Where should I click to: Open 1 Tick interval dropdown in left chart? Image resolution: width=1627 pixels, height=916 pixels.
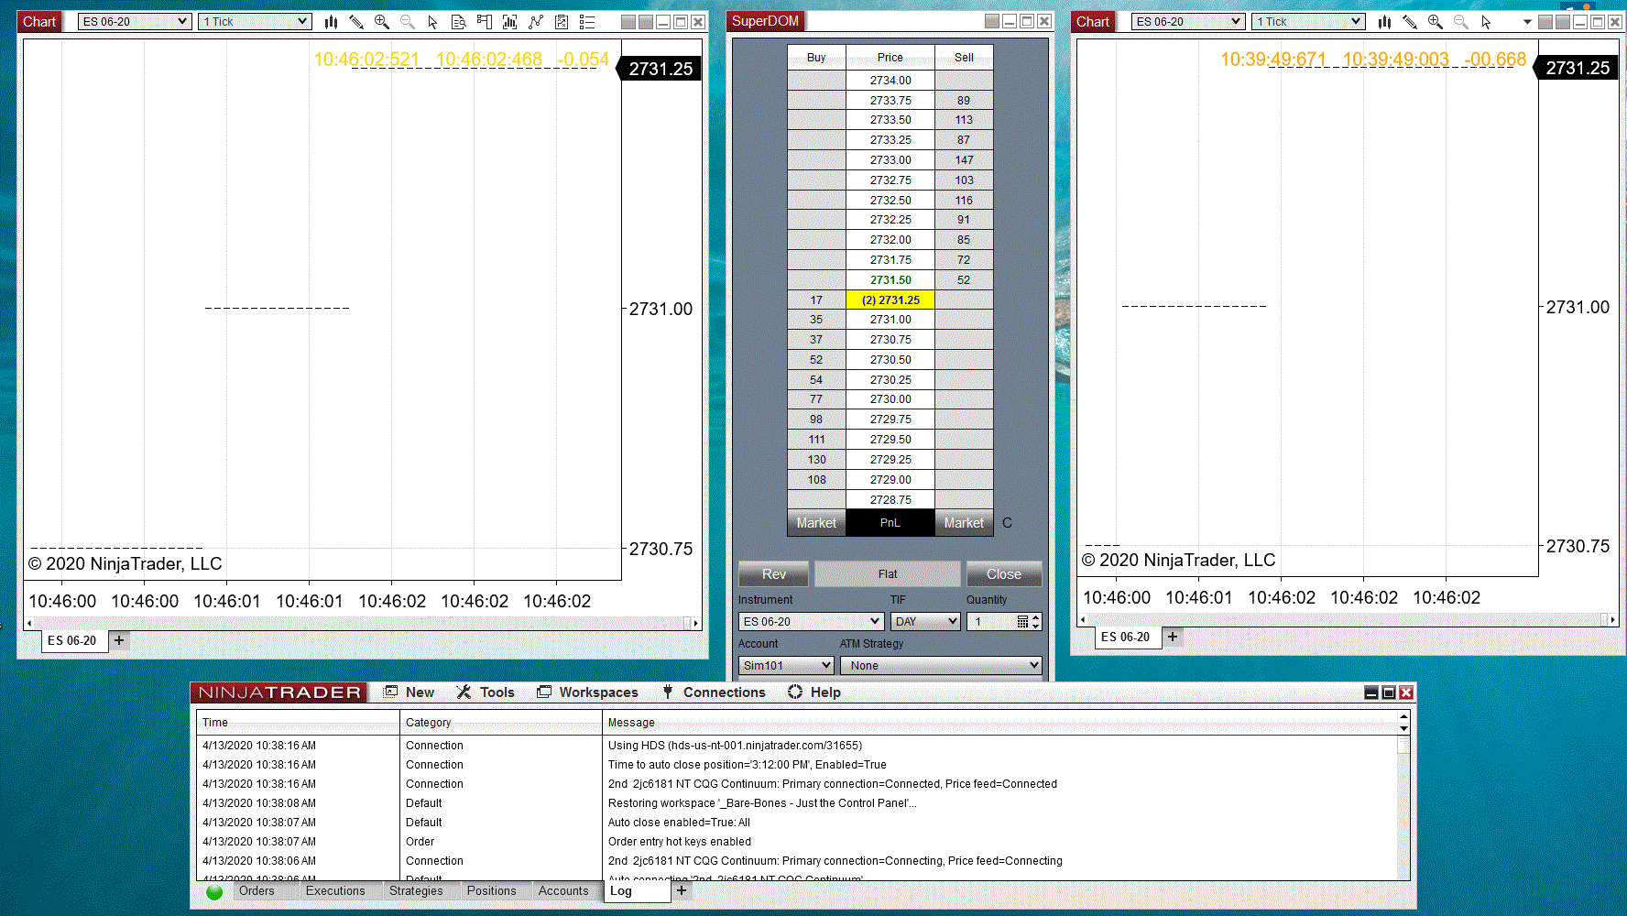tap(255, 22)
